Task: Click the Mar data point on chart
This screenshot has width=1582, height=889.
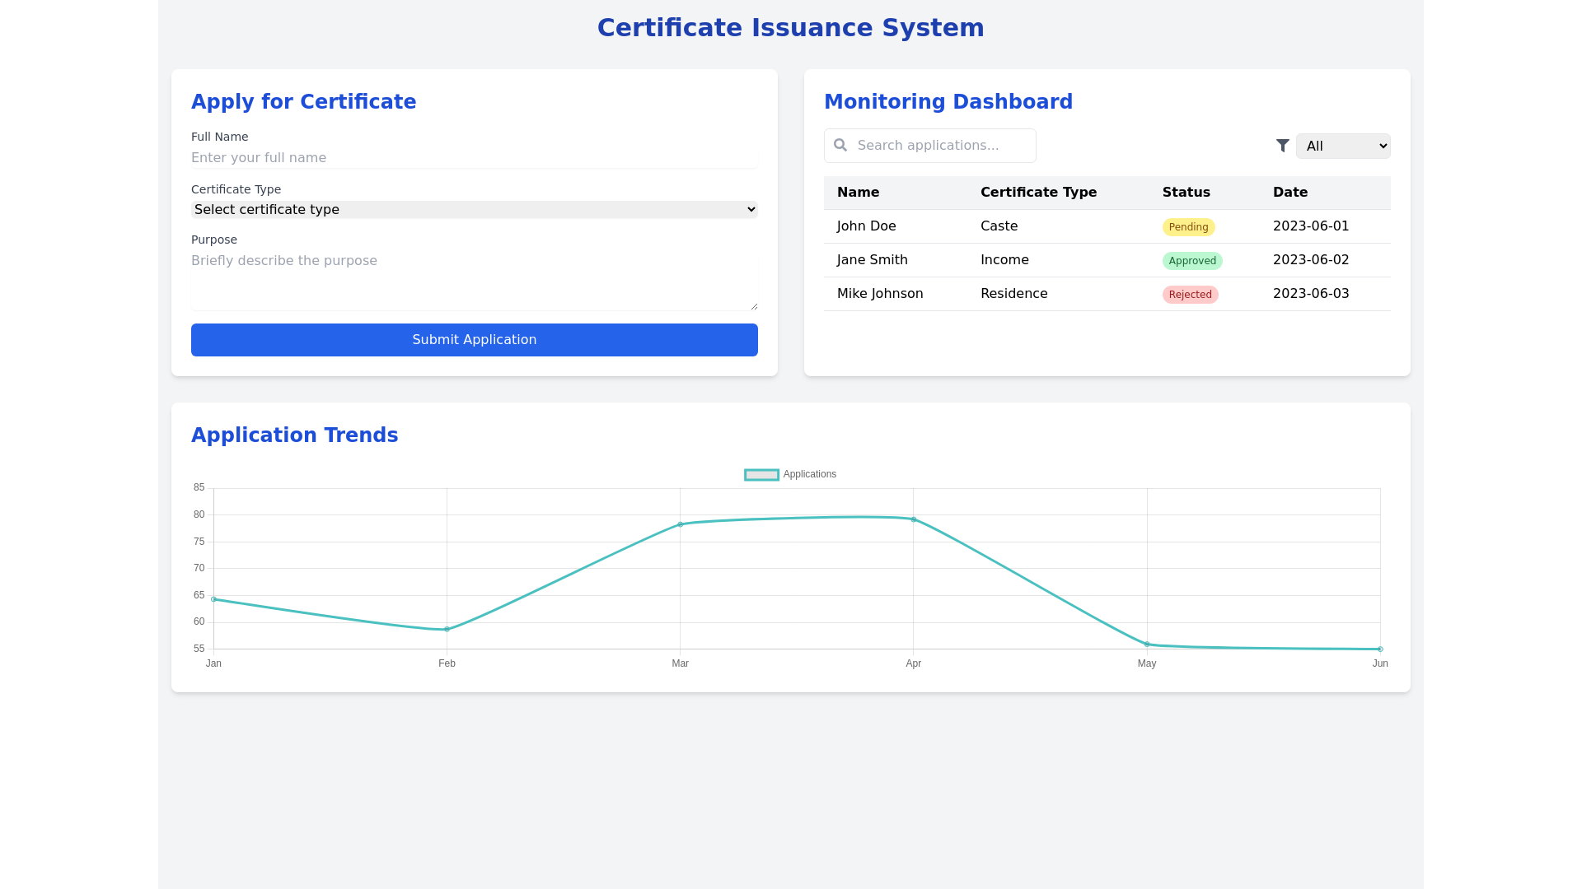Action: (x=681, y=524)
